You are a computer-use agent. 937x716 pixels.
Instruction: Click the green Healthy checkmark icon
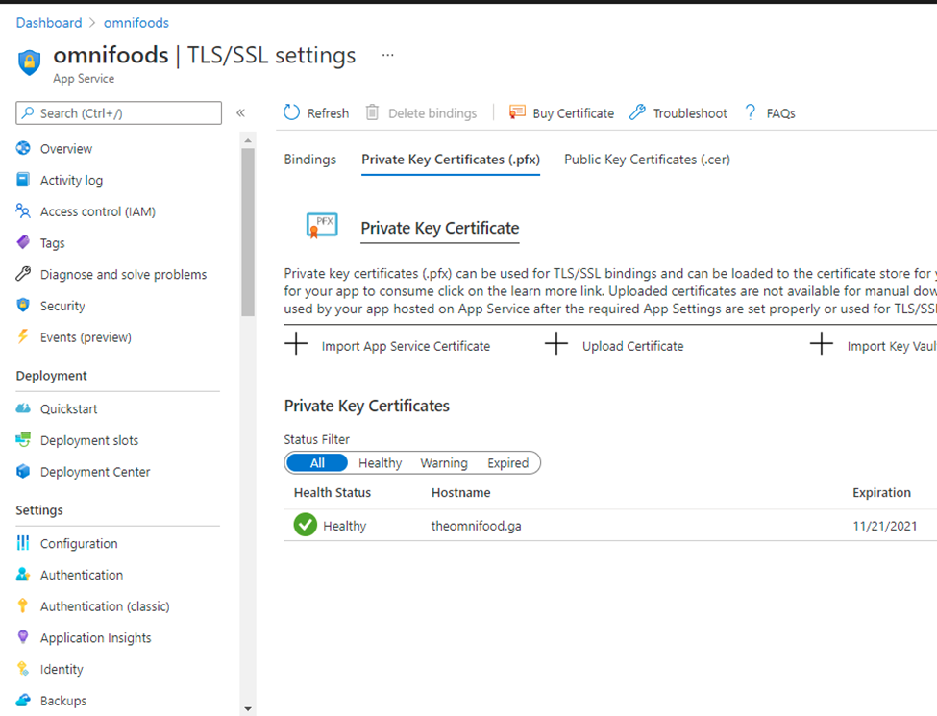point(306,525)
